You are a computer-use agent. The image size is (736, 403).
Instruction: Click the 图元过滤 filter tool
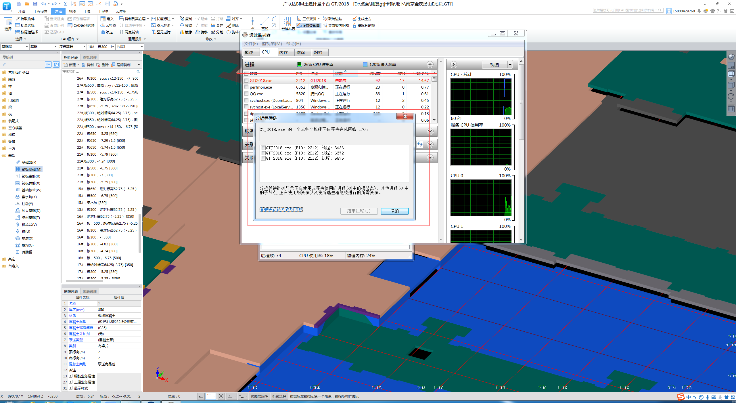coord(161,32)
